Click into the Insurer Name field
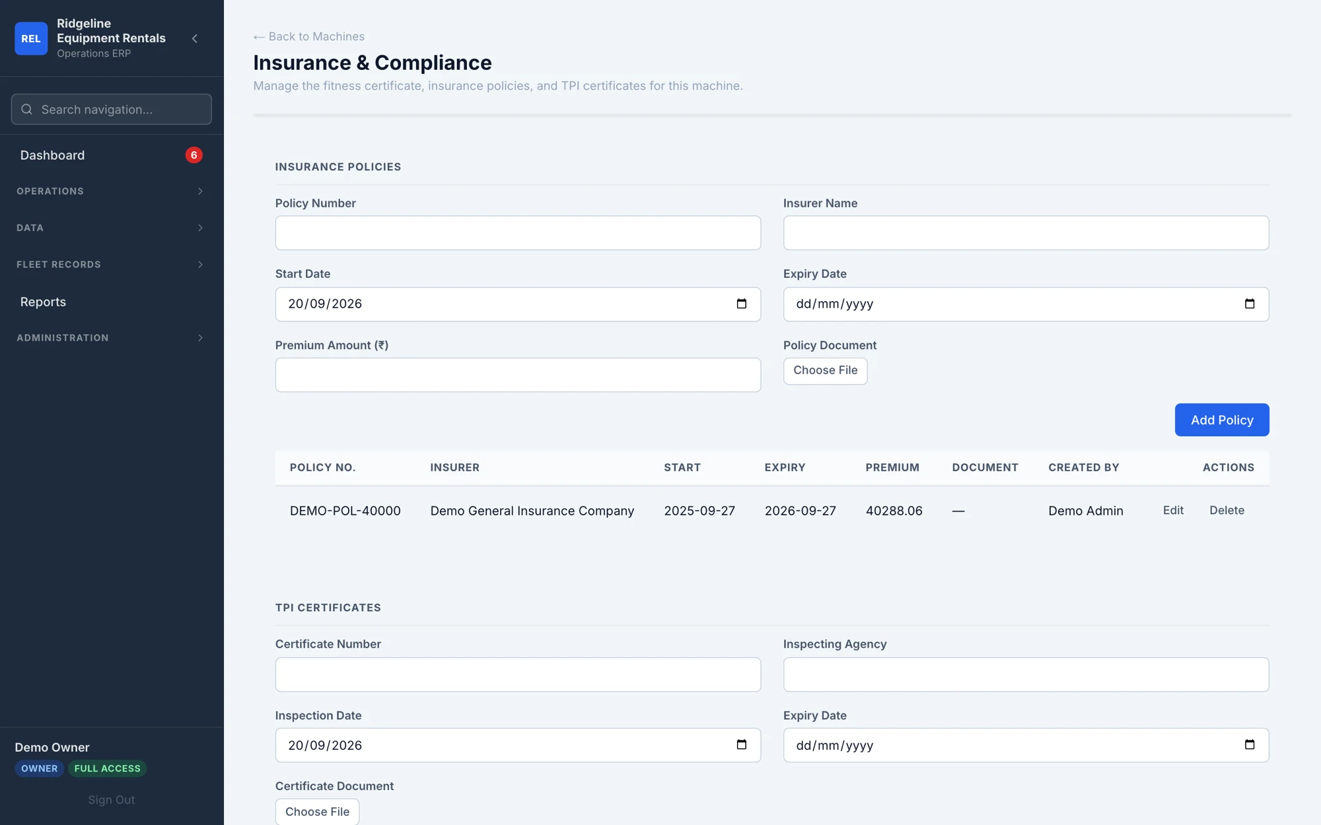Image resolution: width=1321 pixels, height=825 pixels. point(1026,233)
